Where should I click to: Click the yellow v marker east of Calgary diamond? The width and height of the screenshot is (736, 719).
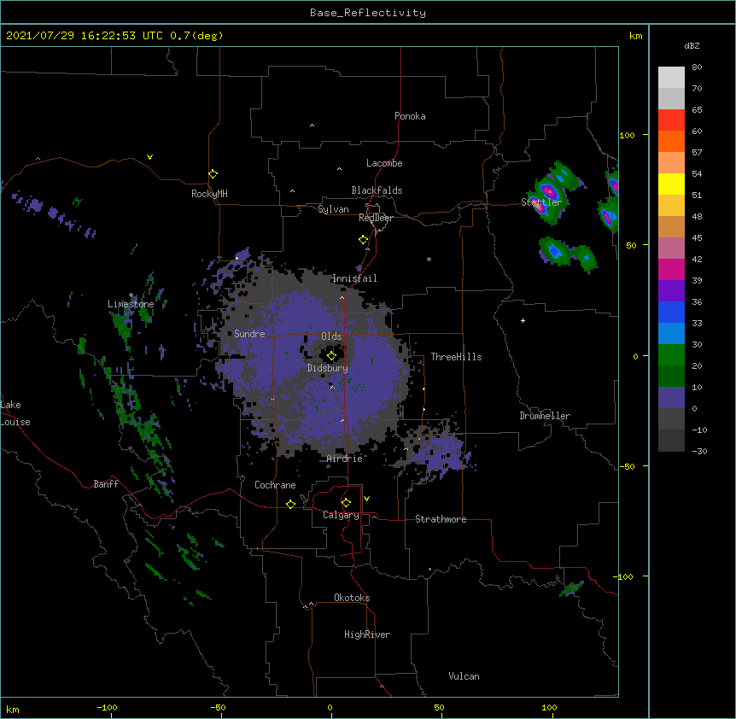pos(366,499)
